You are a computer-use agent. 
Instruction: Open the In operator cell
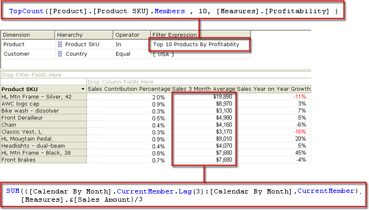click(x=132, y=45)
